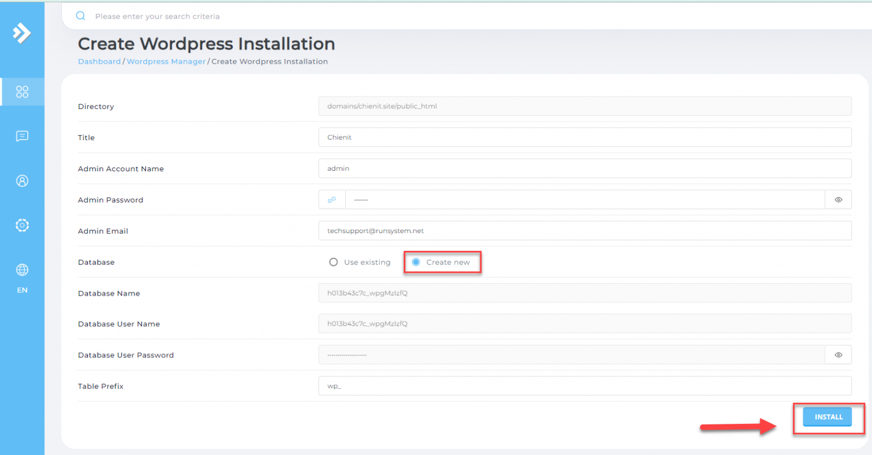Open the messages chat icon in sidebar
Viewport: 872px width, 455px height.
[22, 136]
